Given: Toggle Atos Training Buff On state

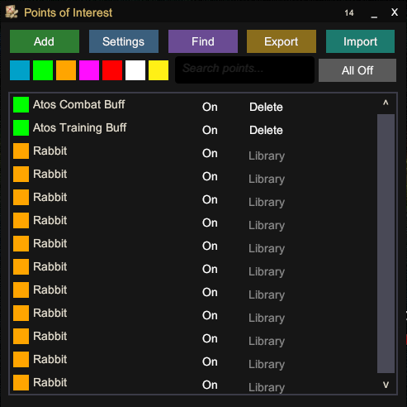Looking at the screenshot, I should [x=210, y=130].
